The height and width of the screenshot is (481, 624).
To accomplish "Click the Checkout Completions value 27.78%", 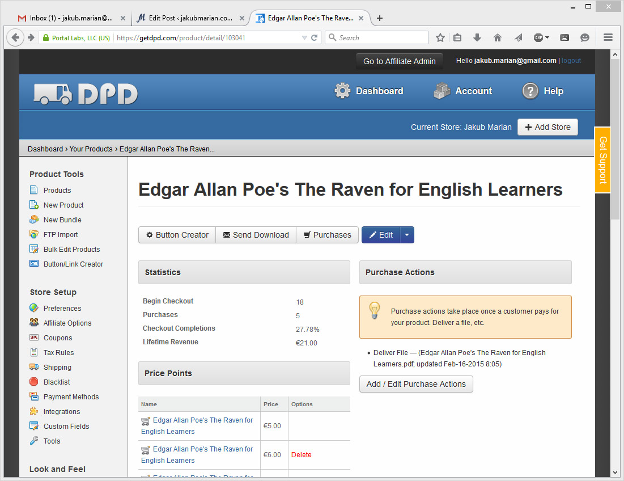I will [308, 330].
